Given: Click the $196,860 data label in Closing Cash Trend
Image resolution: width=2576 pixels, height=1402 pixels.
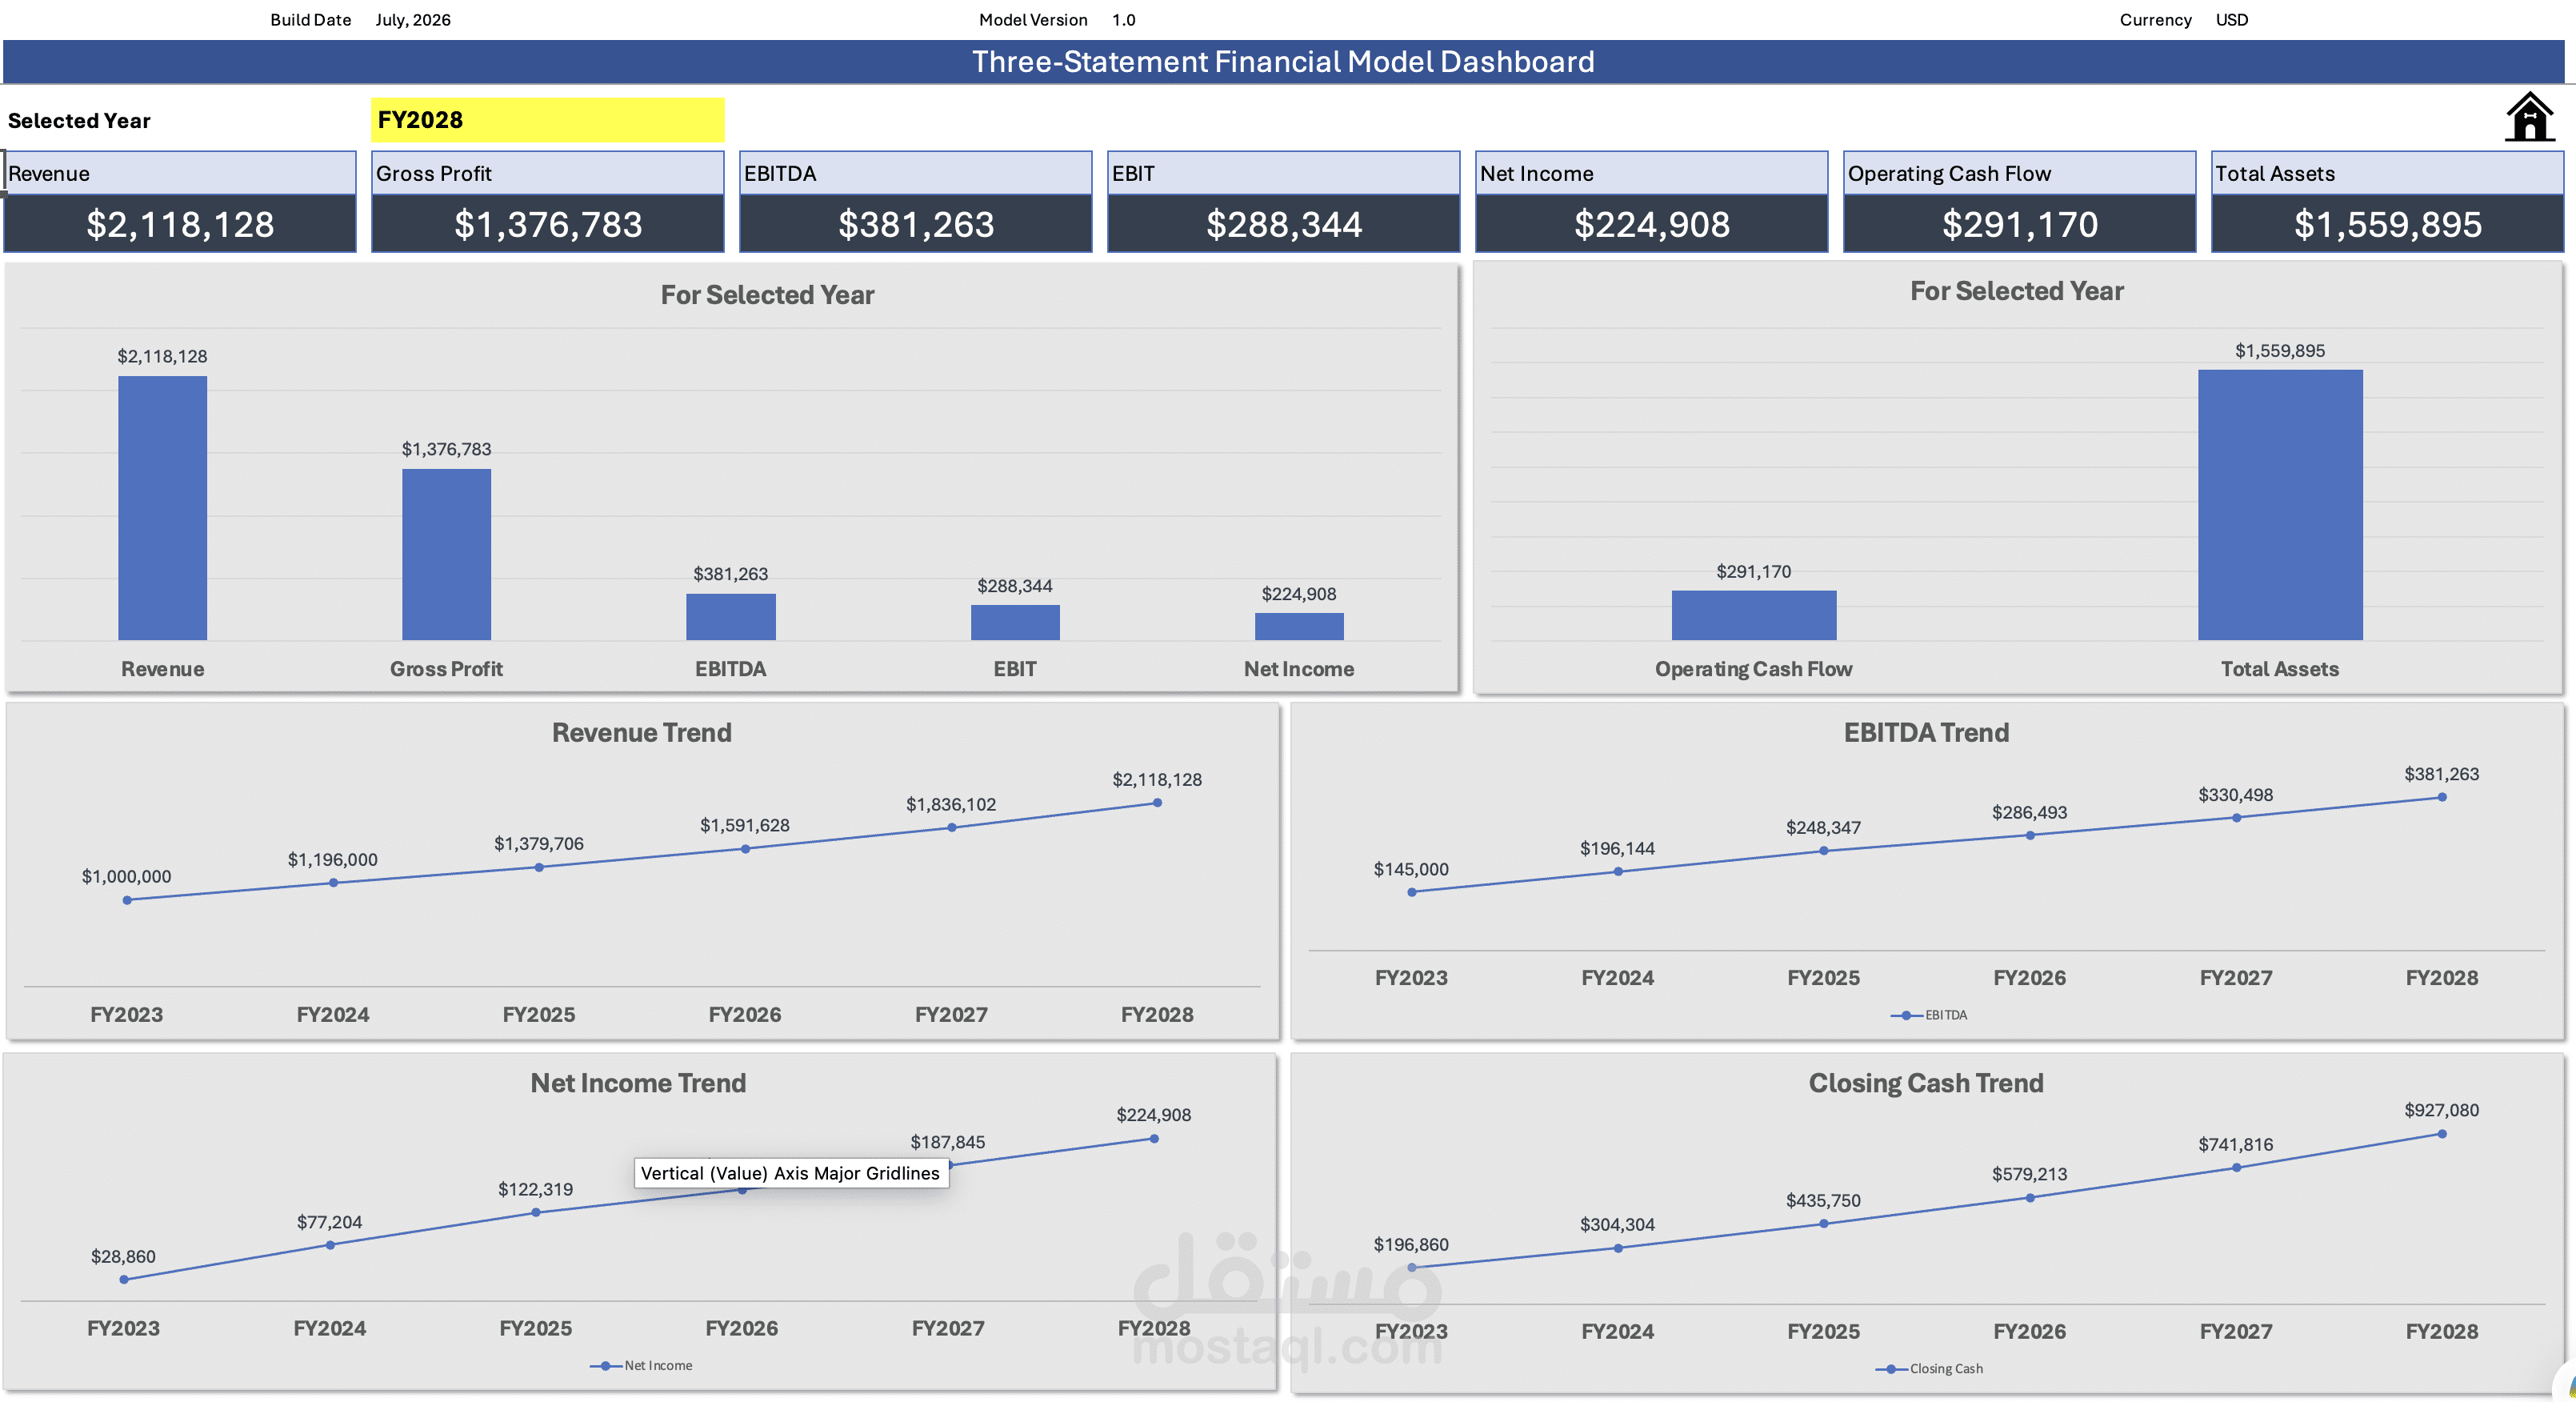Looking at the screenshot, I should click(x=1411, y=1245).
